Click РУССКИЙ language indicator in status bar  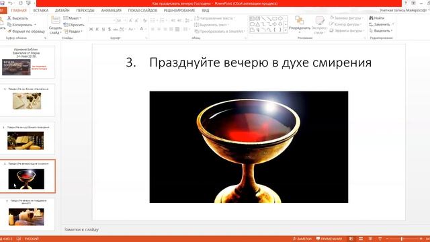(32, 239)
